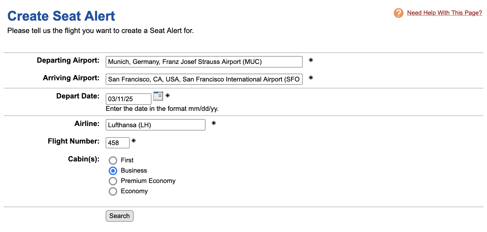Open the Need Help With This Page link

444,13
